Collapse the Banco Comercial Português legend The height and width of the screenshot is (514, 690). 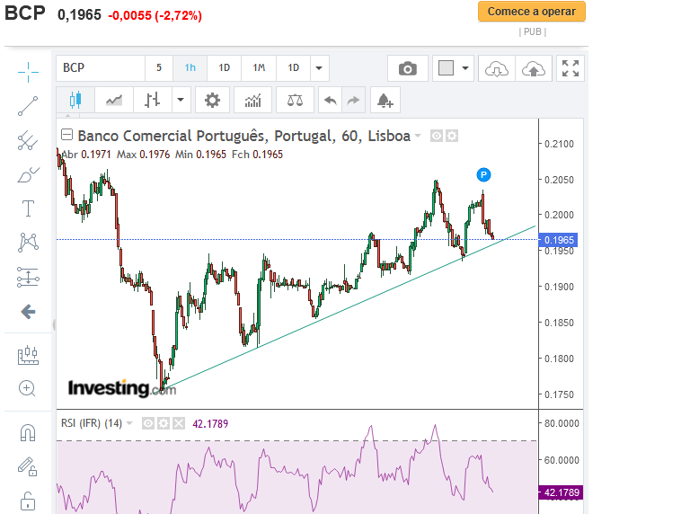tap(67, 136)
